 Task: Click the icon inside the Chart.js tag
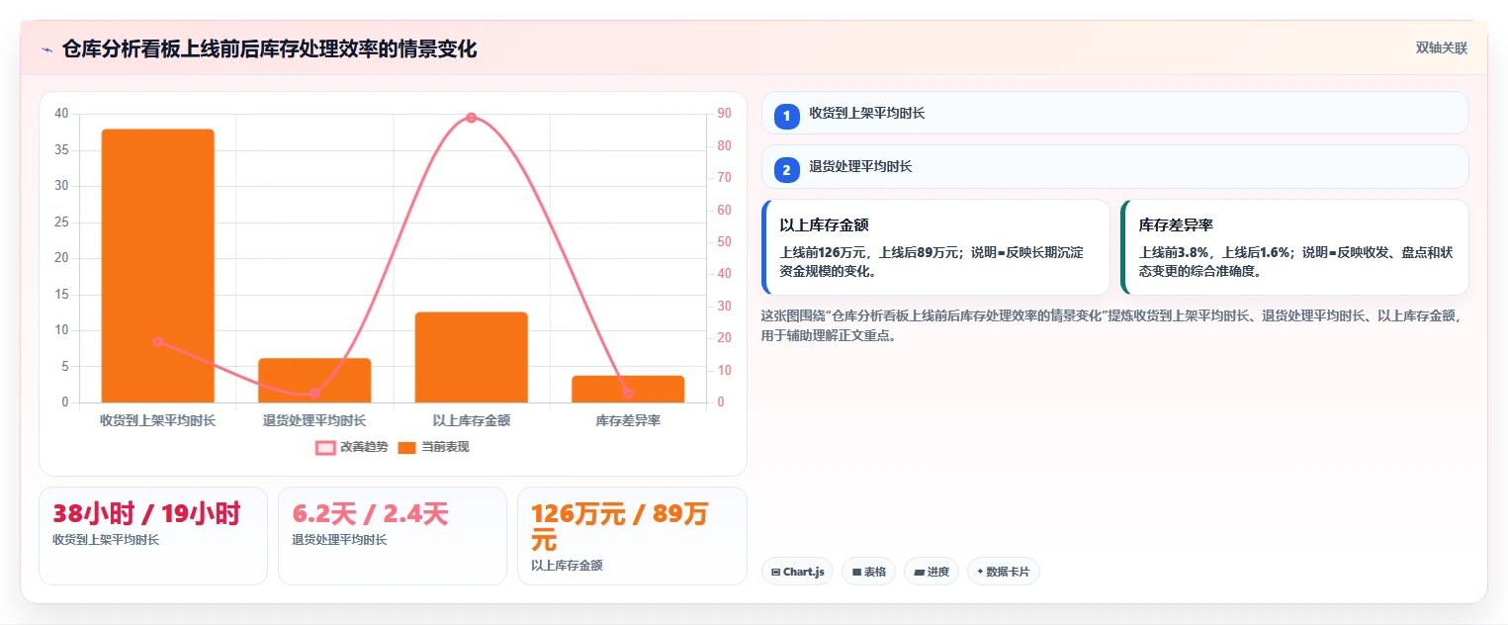776,573
